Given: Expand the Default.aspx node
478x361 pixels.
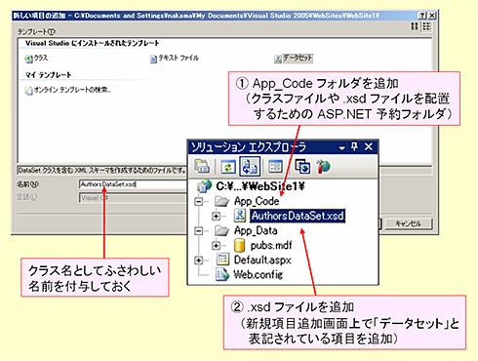Looking at the screenshot, I should click(198, 261).
